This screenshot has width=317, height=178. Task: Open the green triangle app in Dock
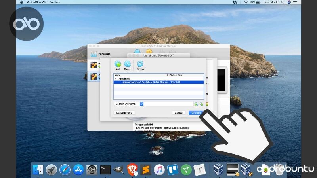pyautogui.click(x=186, y=170)
